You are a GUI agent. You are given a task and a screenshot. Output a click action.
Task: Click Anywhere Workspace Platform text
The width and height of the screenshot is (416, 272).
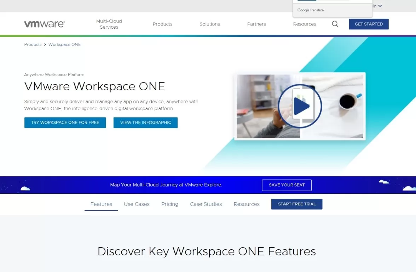click(x=54, y=75)
